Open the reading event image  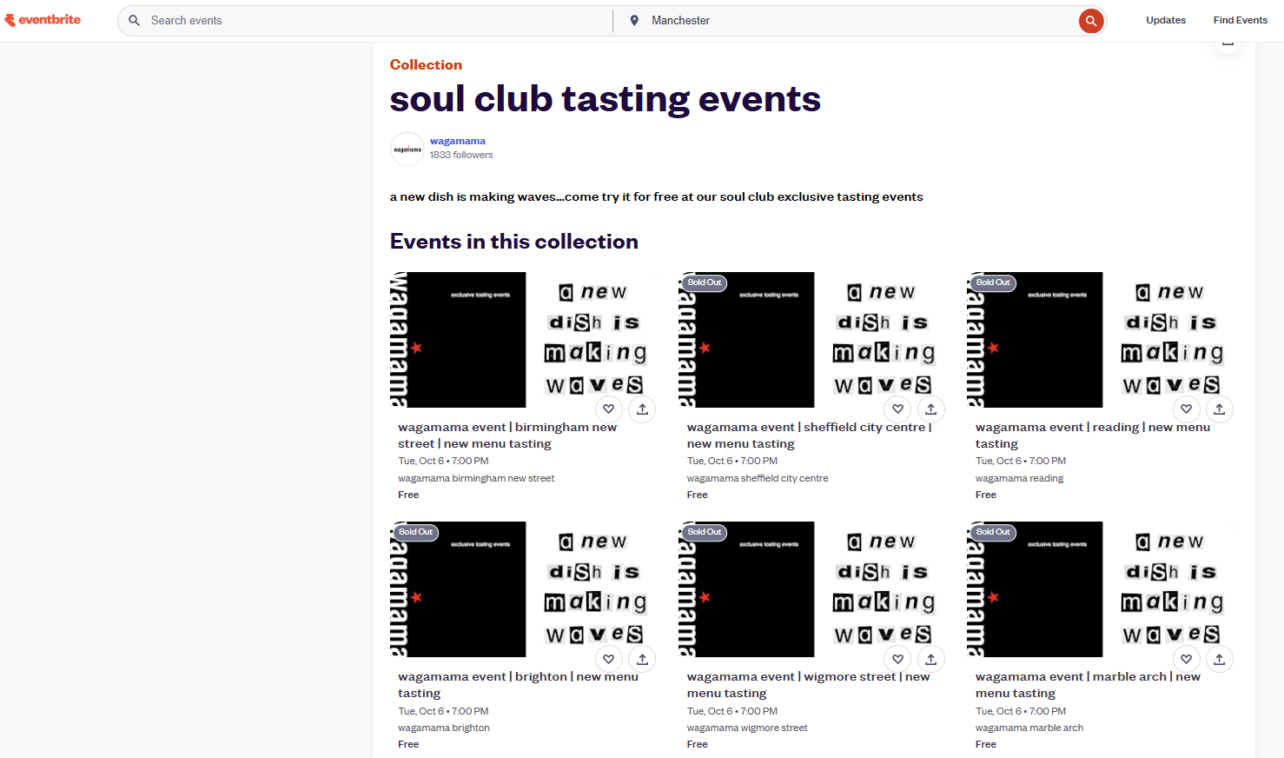click(1102, 340)
